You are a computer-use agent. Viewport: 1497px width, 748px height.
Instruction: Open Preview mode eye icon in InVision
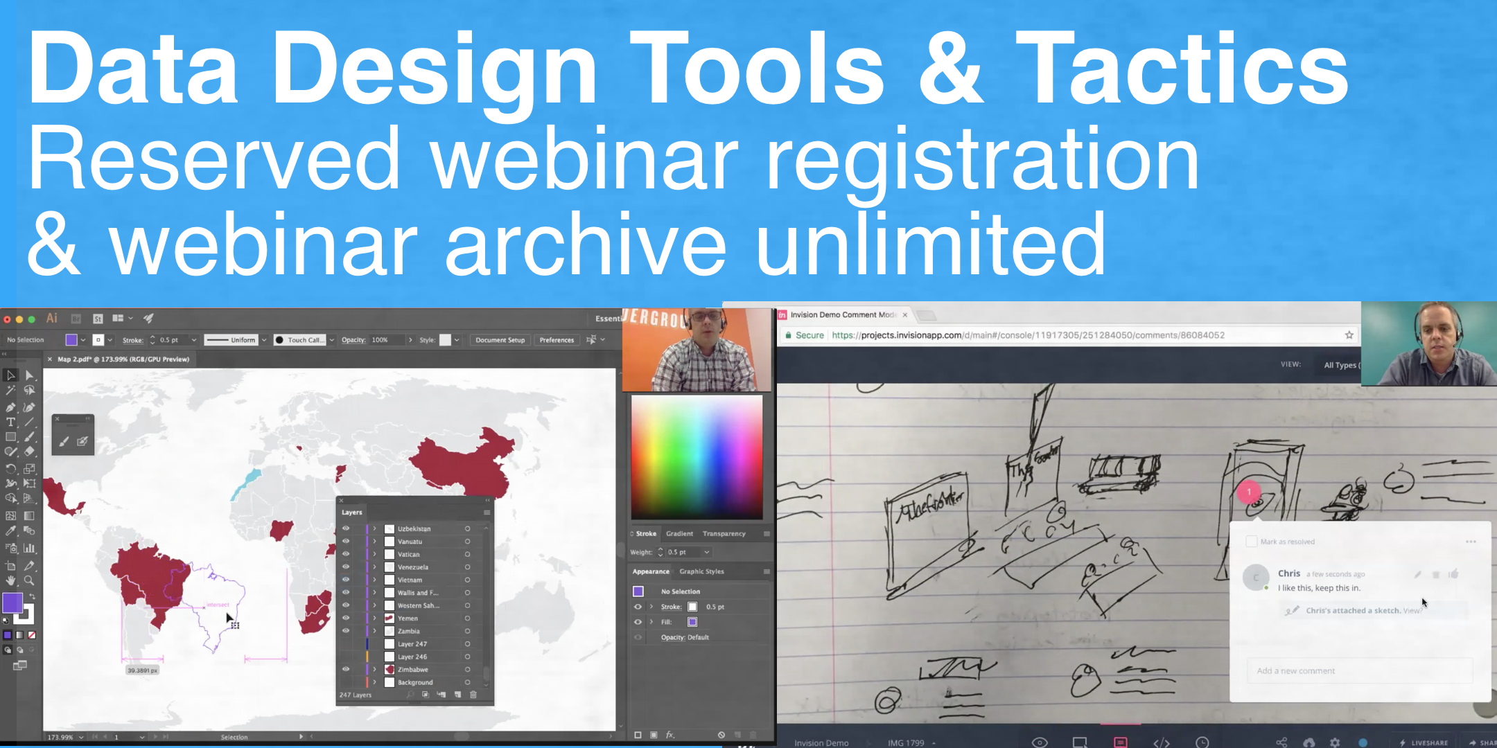[1040, 742]
